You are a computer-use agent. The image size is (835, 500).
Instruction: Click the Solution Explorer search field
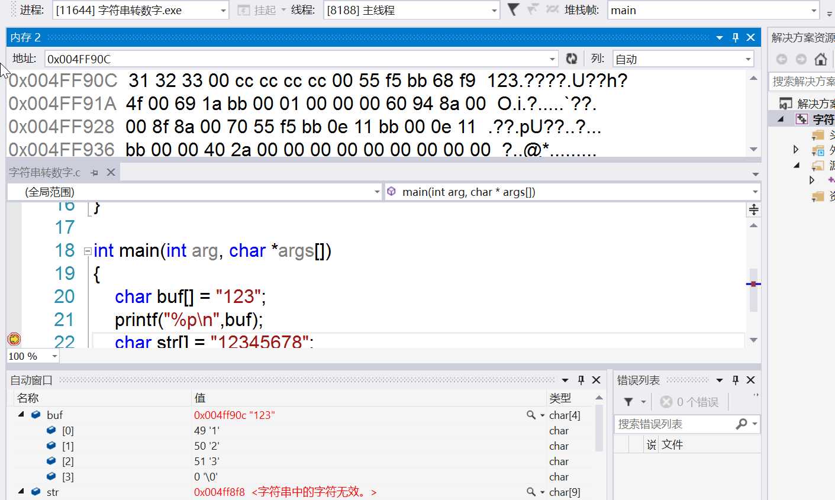tap(802, 81)
